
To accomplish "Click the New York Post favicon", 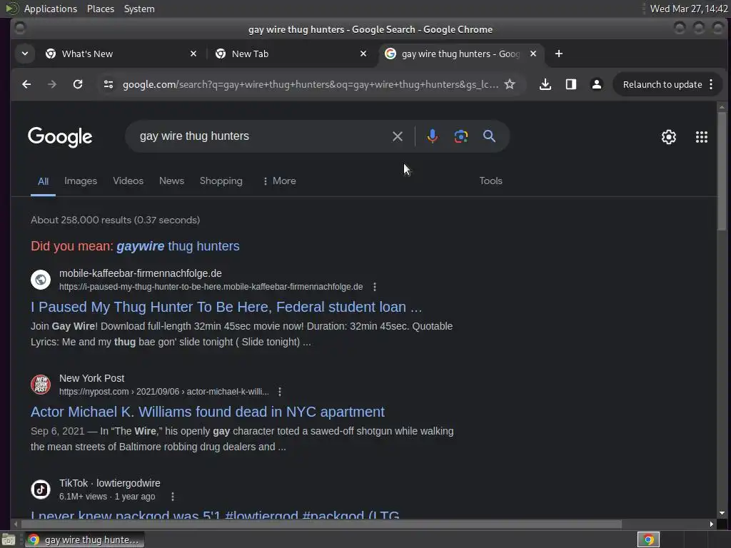I will [41, 385].
